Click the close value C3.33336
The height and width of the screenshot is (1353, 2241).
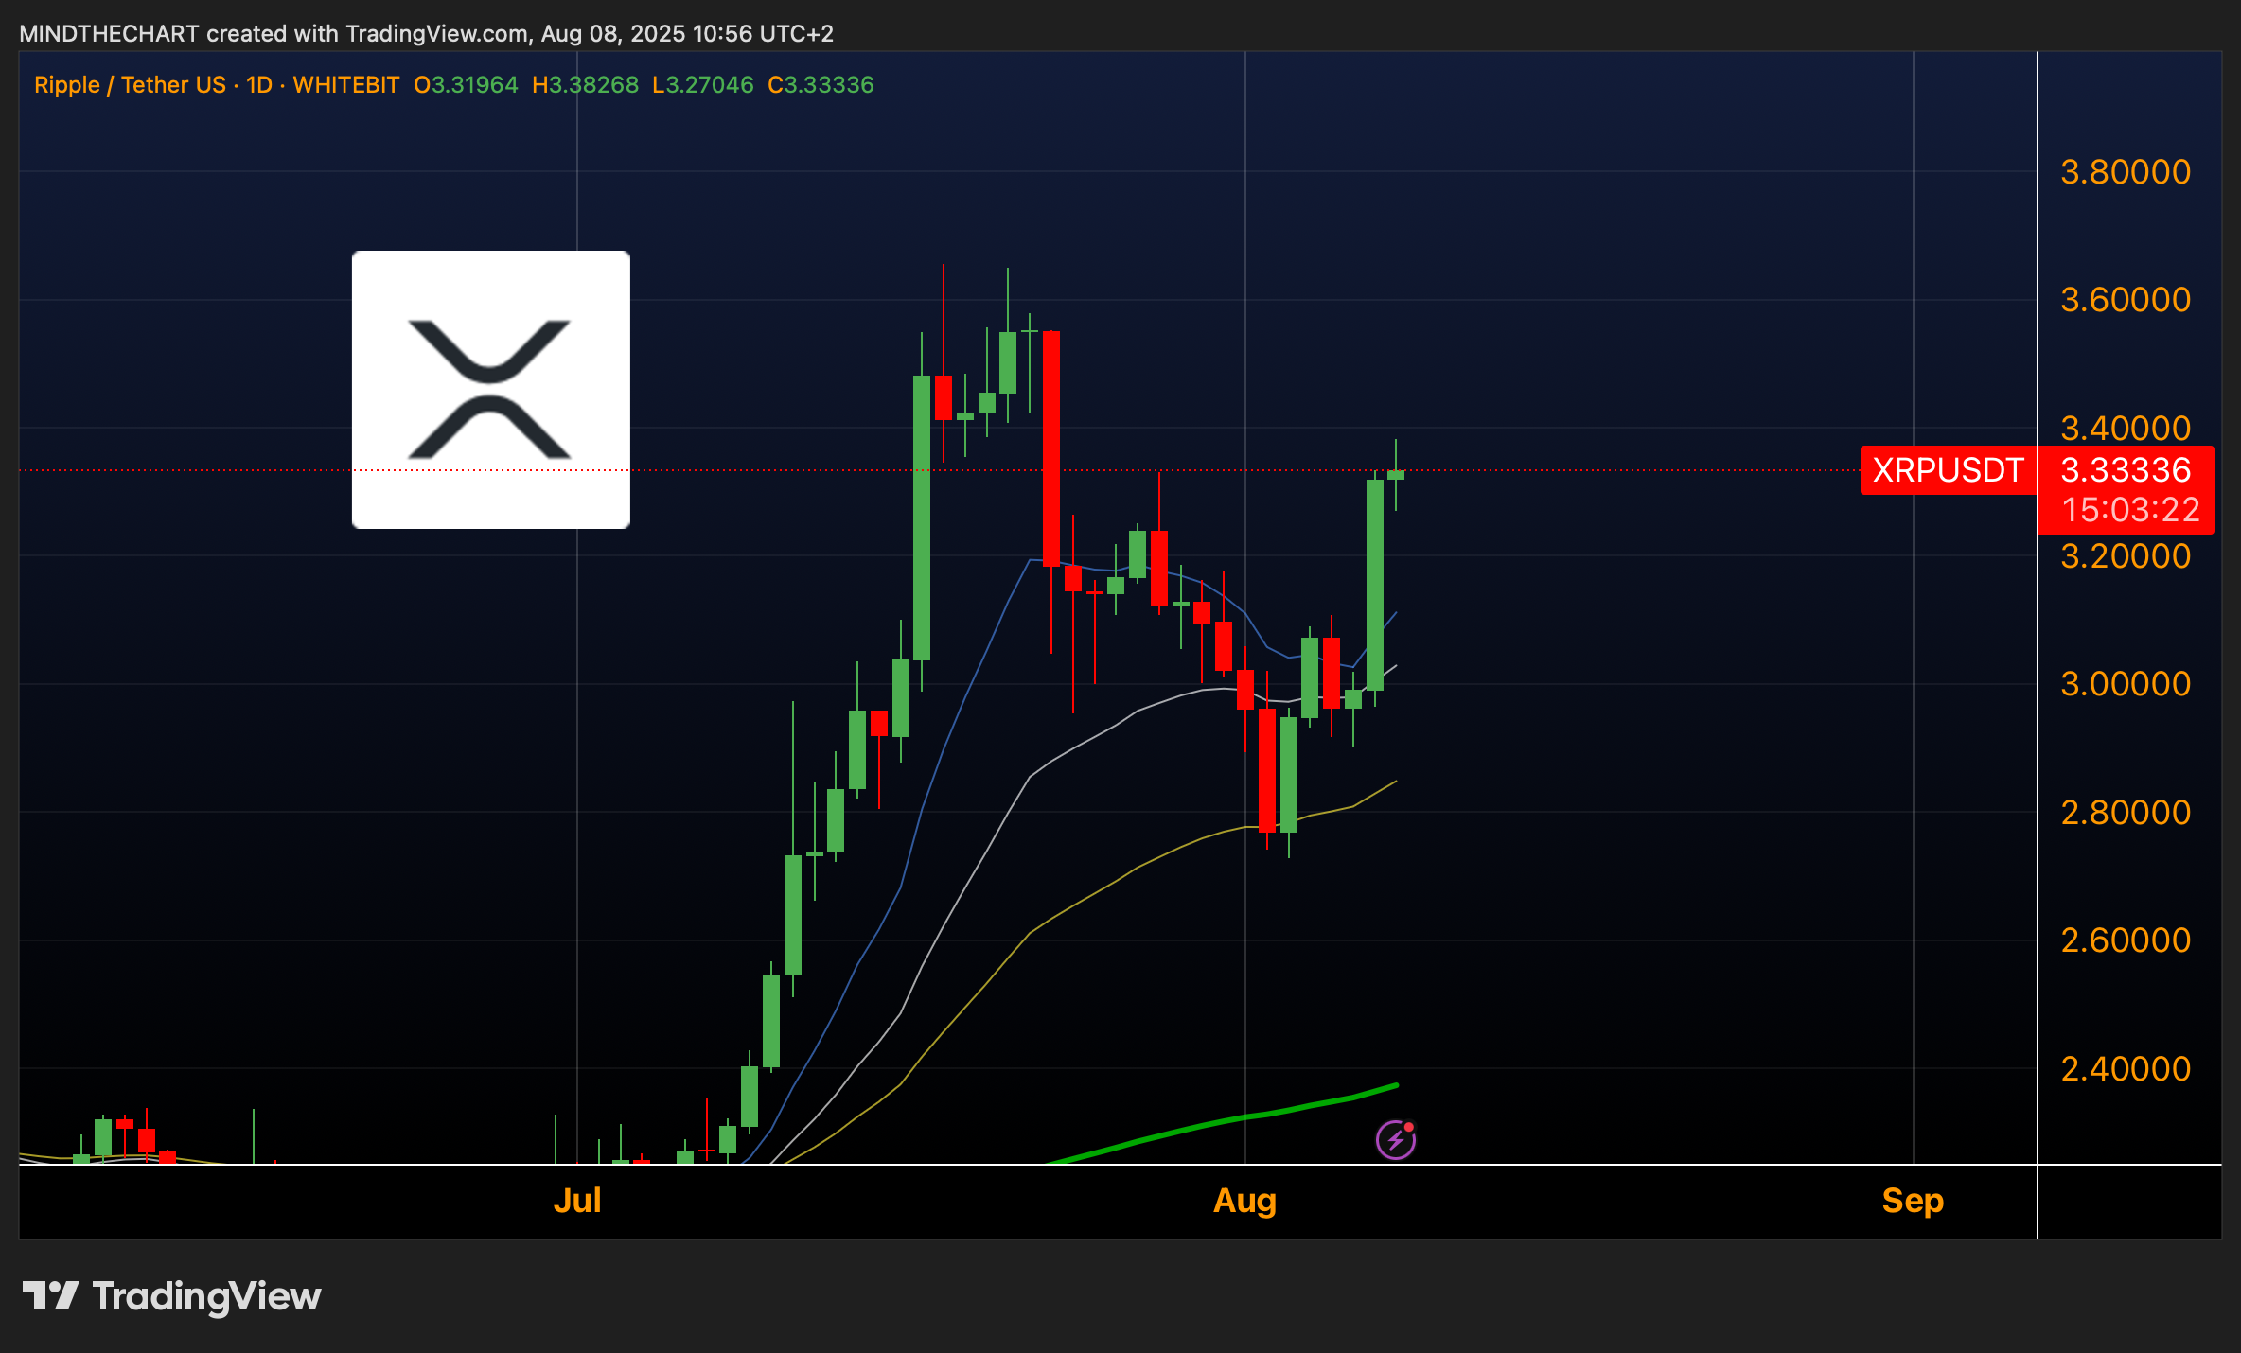[821, 85]
